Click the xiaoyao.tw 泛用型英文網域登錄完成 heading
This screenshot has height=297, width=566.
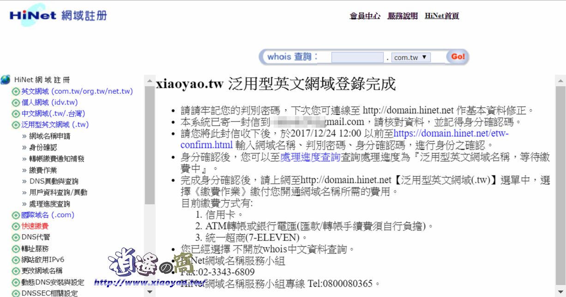point(276,84)
